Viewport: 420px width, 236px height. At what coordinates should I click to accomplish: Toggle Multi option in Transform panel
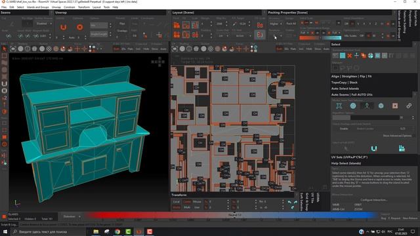tap(187, 207)
